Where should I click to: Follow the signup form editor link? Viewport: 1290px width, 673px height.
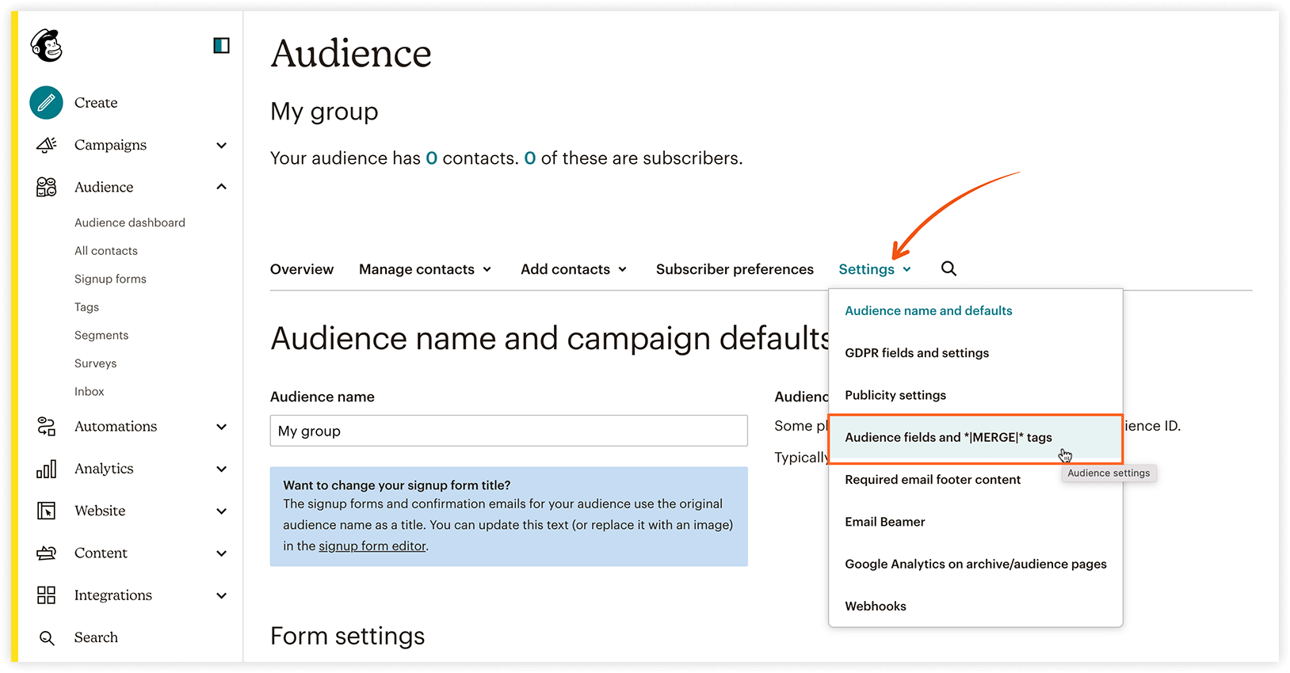coord(372,546)
